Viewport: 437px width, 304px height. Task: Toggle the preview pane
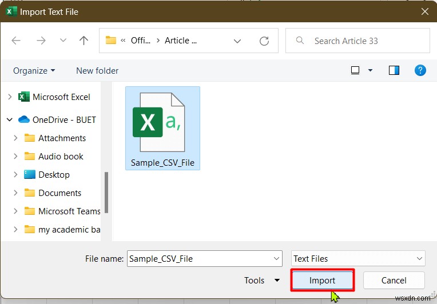pyautogui.click(x=394, y=70)
